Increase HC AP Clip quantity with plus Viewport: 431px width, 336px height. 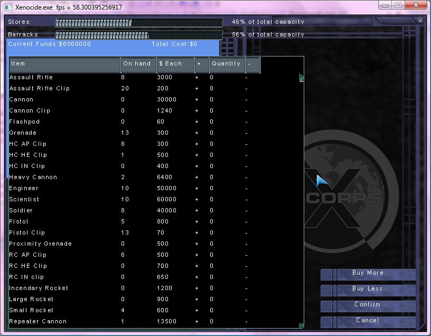pos(197,144)
